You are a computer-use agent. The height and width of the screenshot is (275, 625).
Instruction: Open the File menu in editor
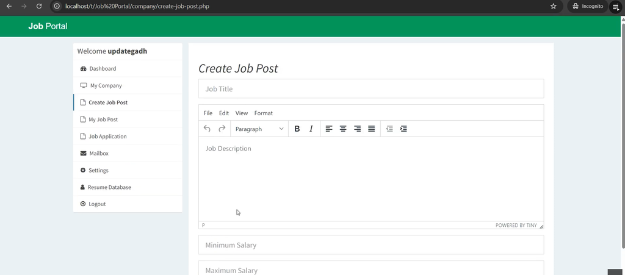click(208, 113)
